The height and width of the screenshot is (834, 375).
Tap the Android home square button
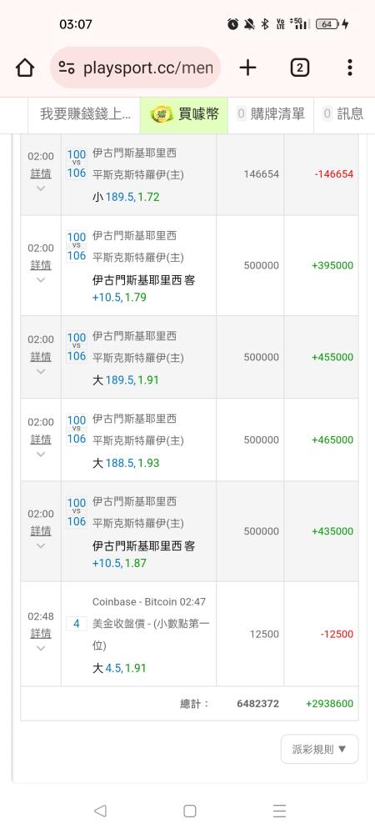(190, 811)
